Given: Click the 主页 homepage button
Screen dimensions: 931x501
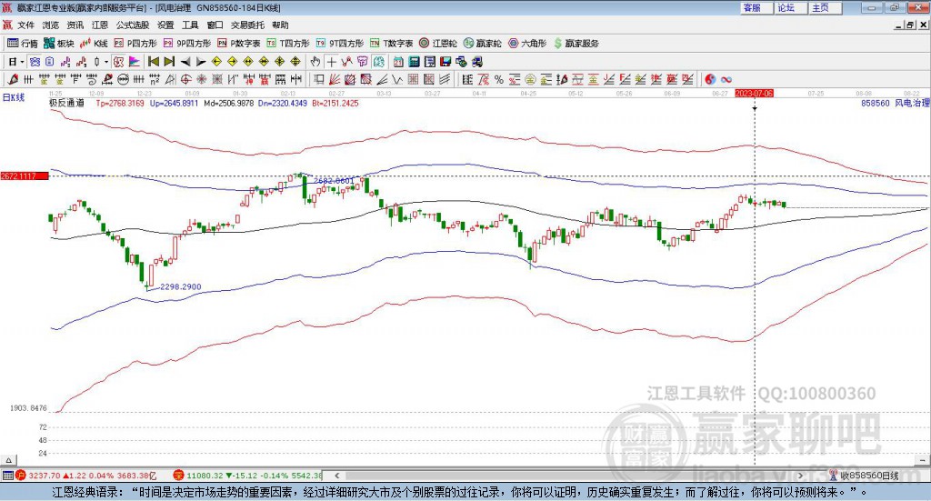Looking at the screenshot, I should click(826, 7).
